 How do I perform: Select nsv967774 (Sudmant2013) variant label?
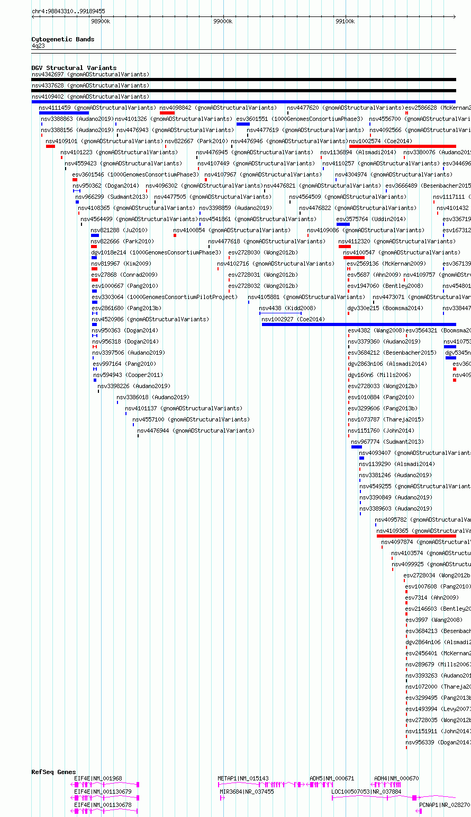pyautogui.click(x=387, y=442)
